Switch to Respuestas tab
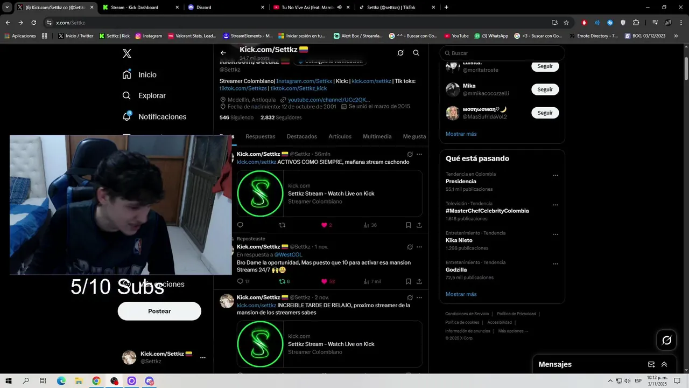689x388 pixels. 261,136
